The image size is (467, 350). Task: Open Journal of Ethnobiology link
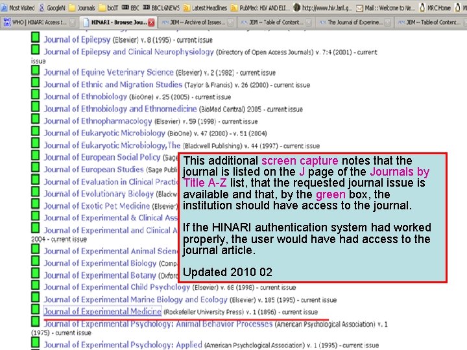86,97
